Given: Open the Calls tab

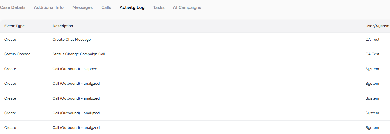Looking at the screenshot, I should pos(106,7).
